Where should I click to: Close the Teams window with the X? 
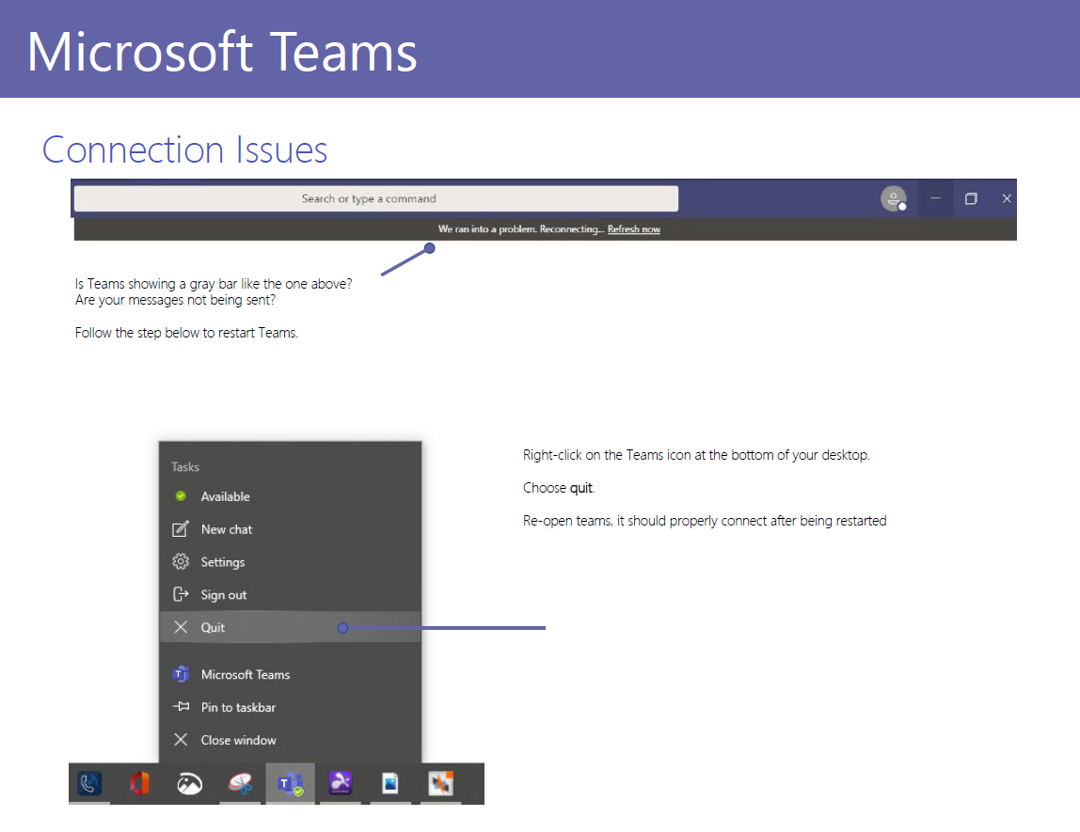tap(1007, 198)
